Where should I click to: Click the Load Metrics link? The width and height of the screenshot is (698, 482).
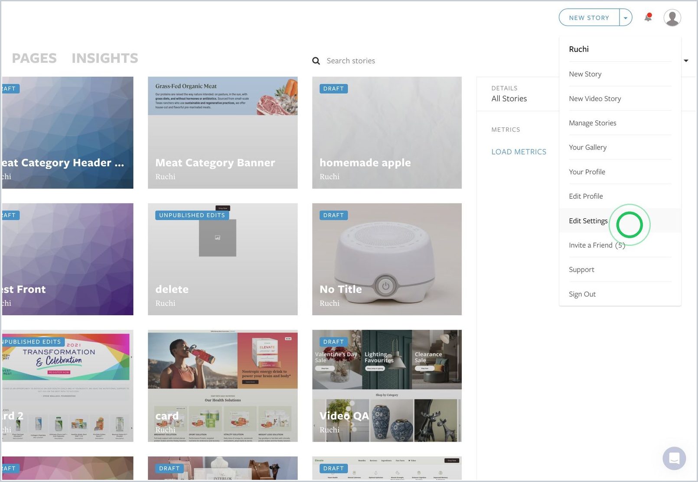(x=519, y=152)
